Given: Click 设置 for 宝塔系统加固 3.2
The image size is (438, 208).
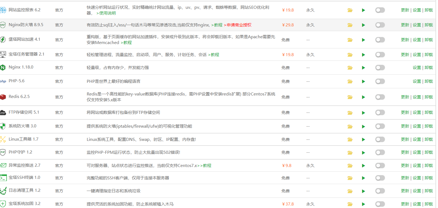Looking at the screenshot, I should click(417, 204).
